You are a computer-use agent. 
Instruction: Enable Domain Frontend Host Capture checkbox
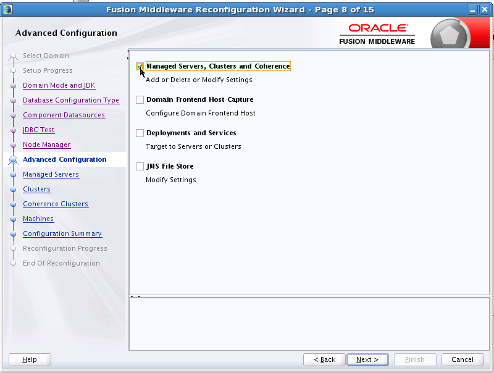[140, 99]
